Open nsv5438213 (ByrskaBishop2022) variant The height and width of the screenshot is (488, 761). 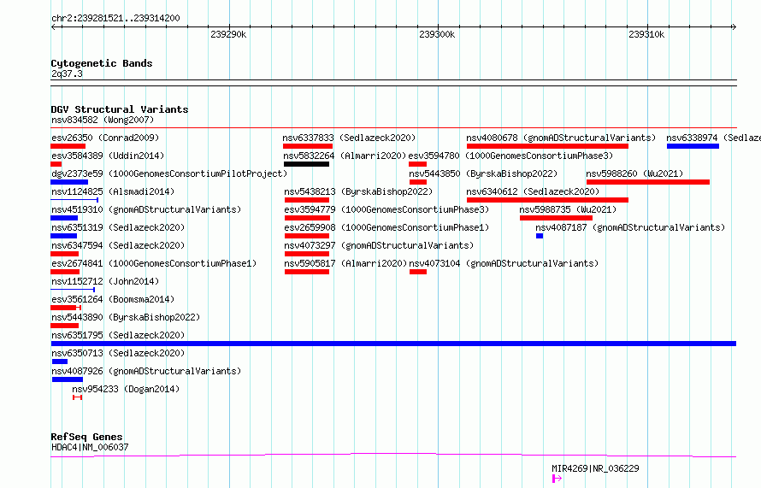pyautogui.click(x=358, y=191)
